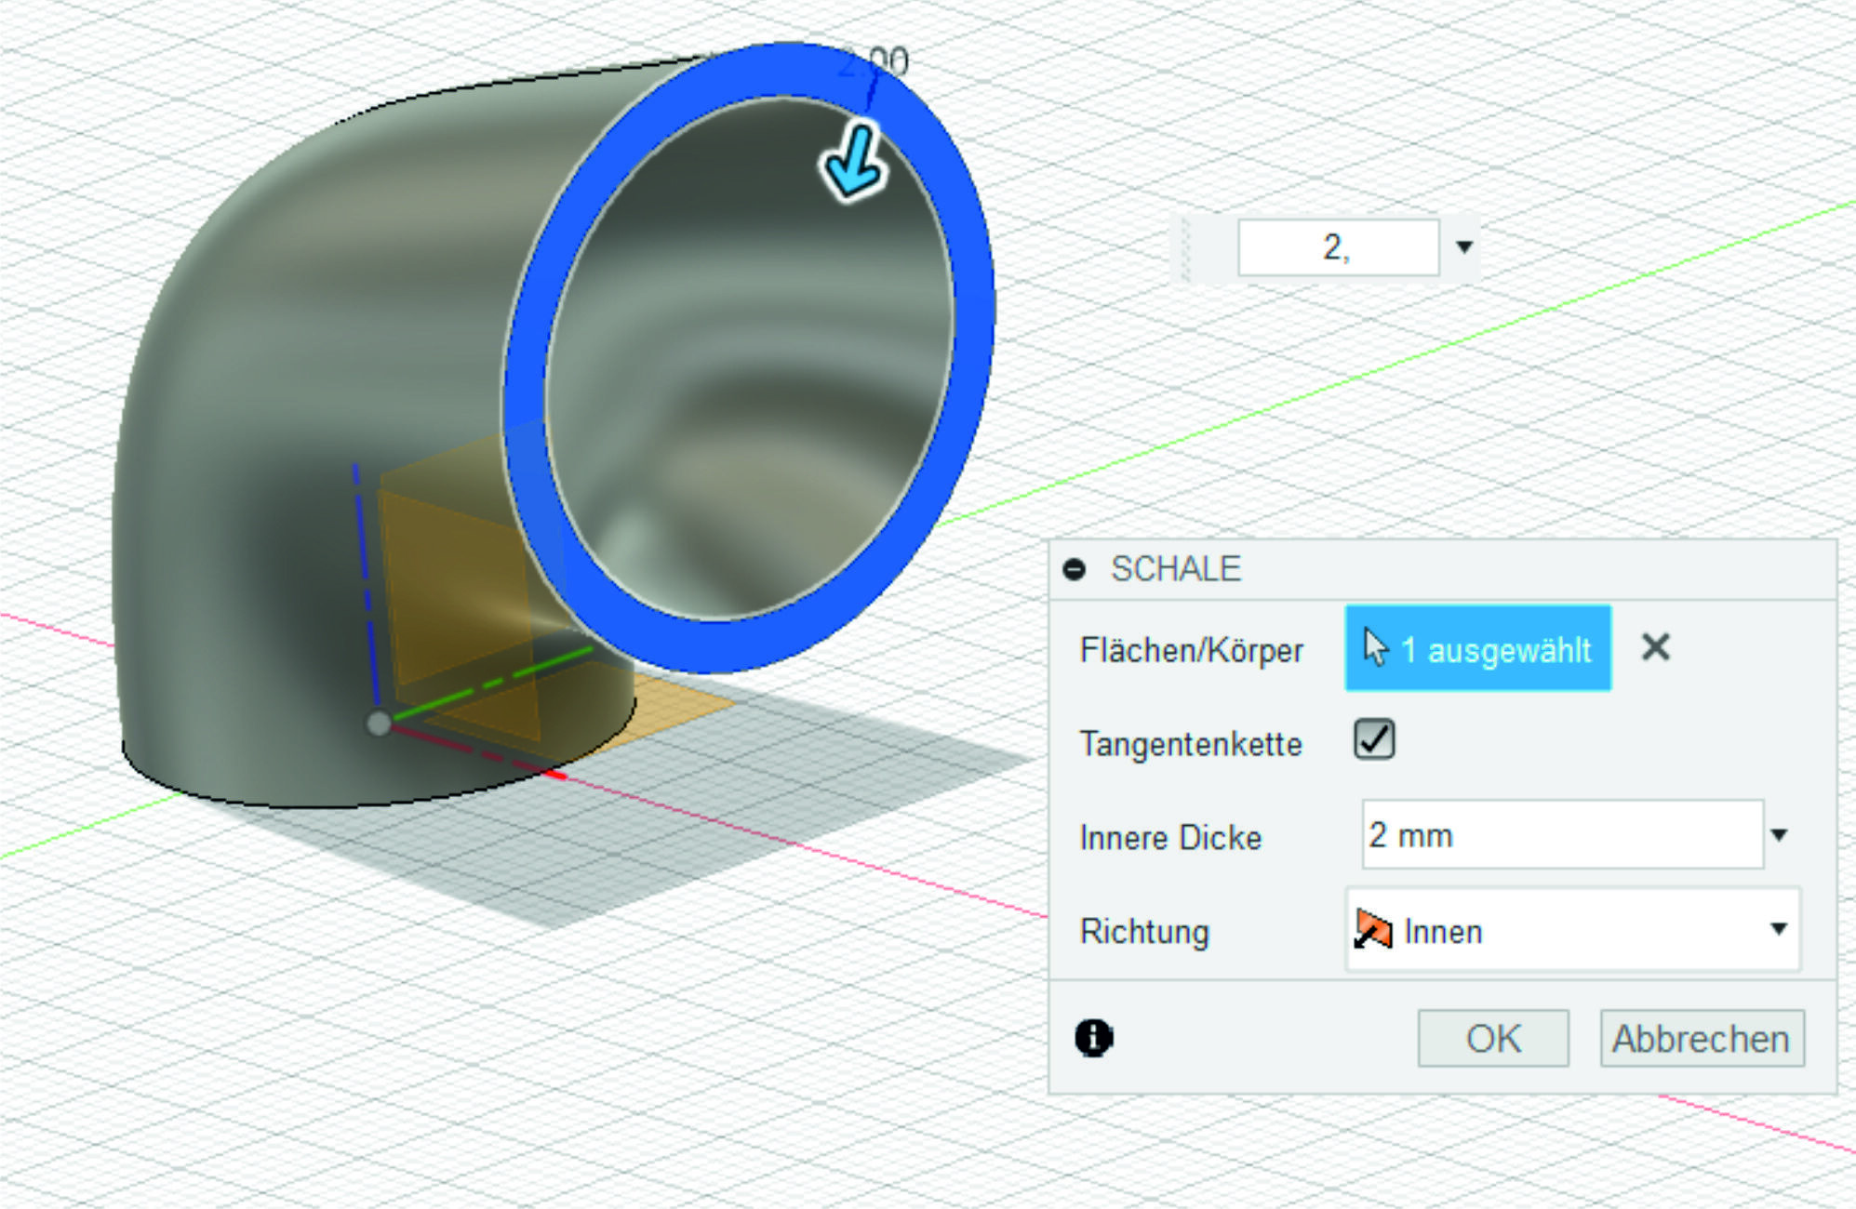Click the floating input field showing 2,

click(x=1338, y=247)
